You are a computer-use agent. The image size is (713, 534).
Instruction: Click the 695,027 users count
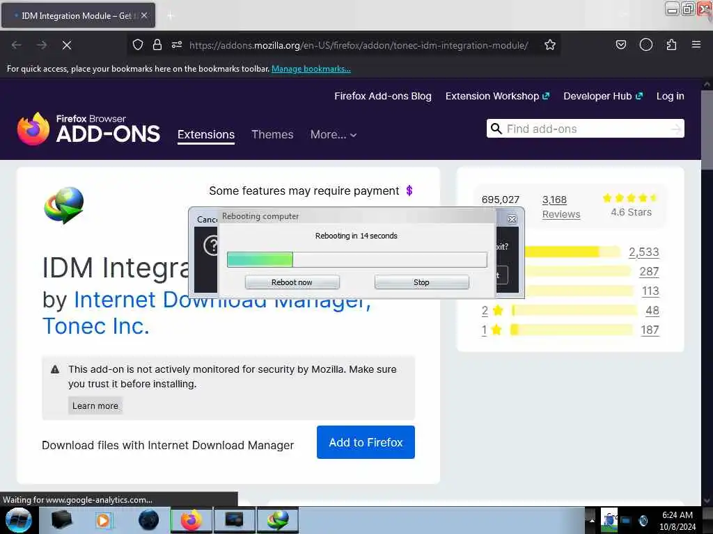[x=500, y=200]
